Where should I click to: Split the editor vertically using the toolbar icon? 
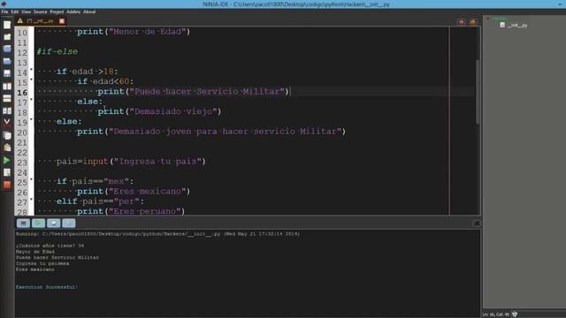(x=7, y=87)
